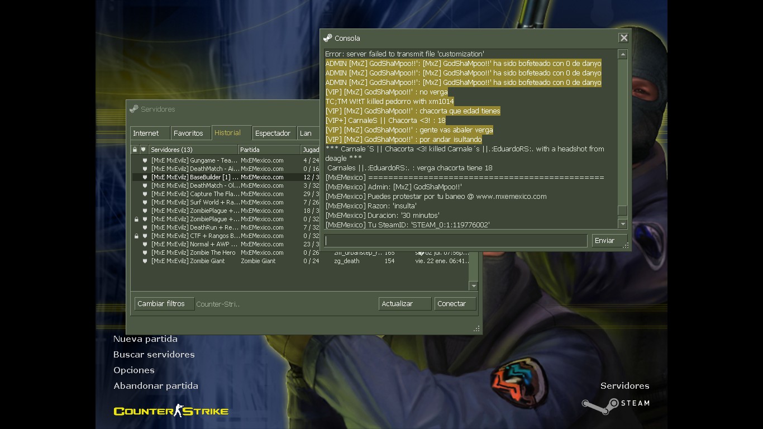The width and height of the screenshot is (763, 429).
Task: Click the Servidores label above the Steam logo
Action: [x=625, y=386]
